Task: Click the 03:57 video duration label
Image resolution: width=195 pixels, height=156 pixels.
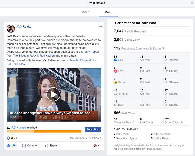Action: 13,117
